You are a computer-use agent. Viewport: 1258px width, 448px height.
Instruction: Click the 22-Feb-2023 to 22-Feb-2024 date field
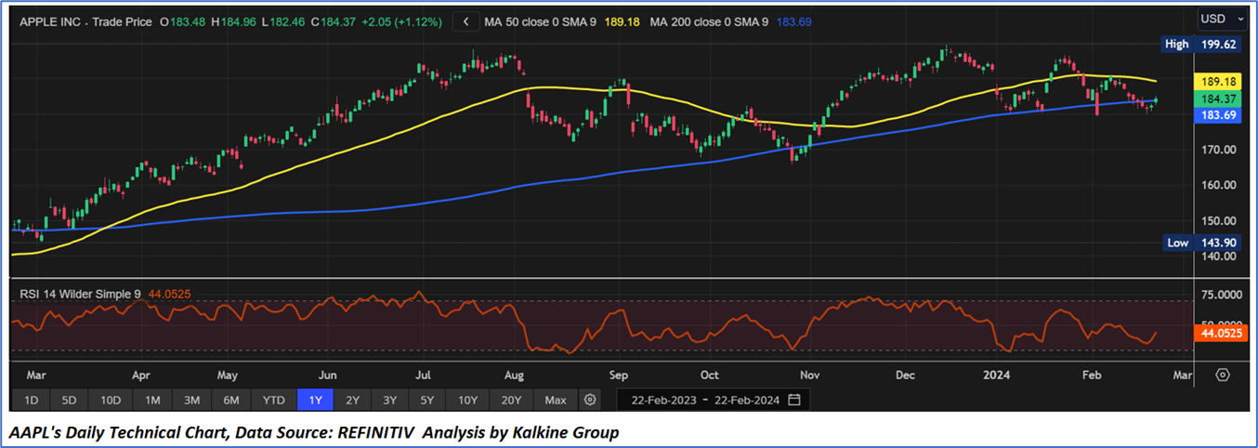pos(713,400)
